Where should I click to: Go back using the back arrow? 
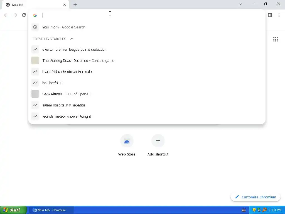6,15
